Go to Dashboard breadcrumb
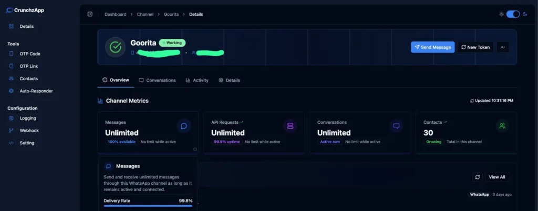Screen dimensions: 538x211 (x=115, y=14)
